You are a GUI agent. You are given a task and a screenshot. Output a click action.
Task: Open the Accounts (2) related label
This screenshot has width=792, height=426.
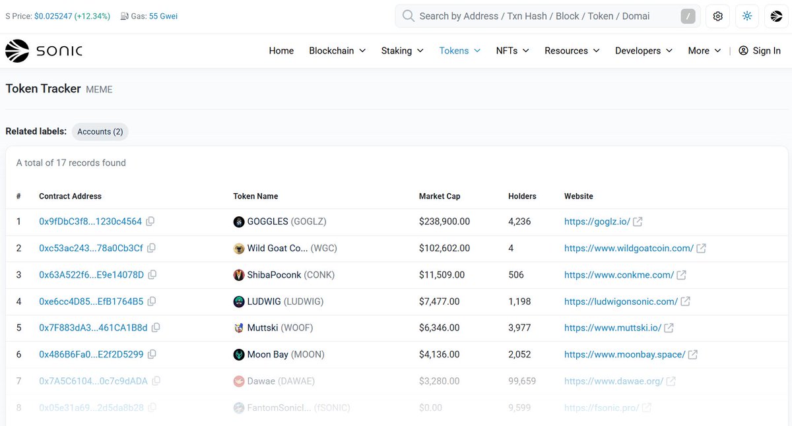[x=100, y=131]
